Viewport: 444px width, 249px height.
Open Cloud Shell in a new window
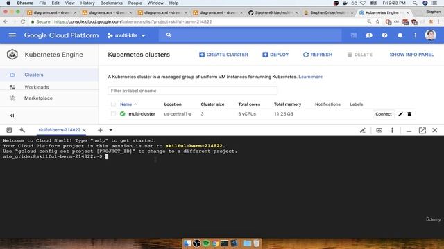pos(422,130)
